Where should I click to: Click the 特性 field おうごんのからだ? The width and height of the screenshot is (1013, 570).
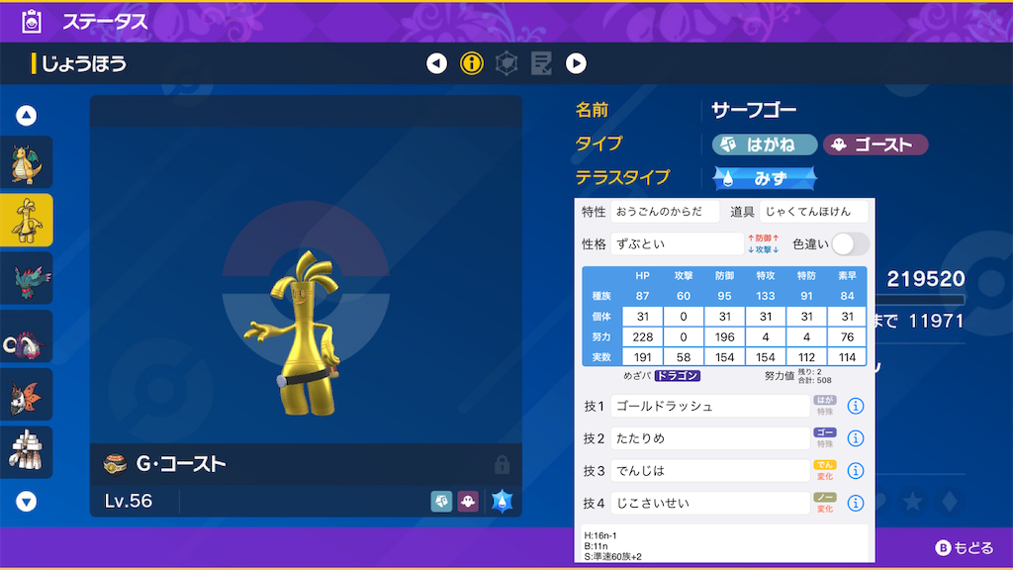click(x=665, y=212)
